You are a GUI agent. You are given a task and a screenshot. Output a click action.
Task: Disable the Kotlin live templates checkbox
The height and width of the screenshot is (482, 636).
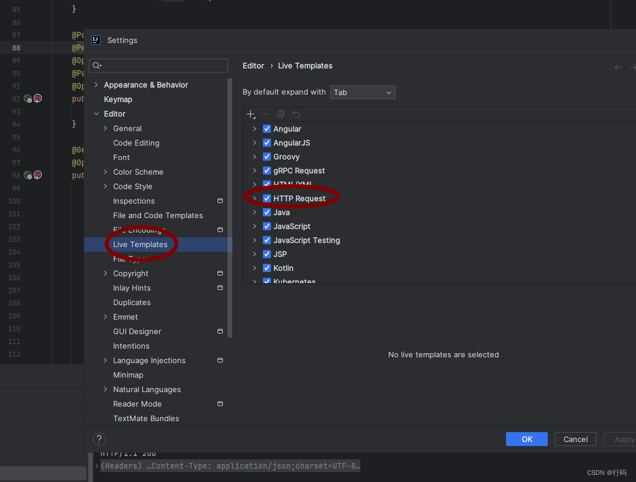pos(267,268)
